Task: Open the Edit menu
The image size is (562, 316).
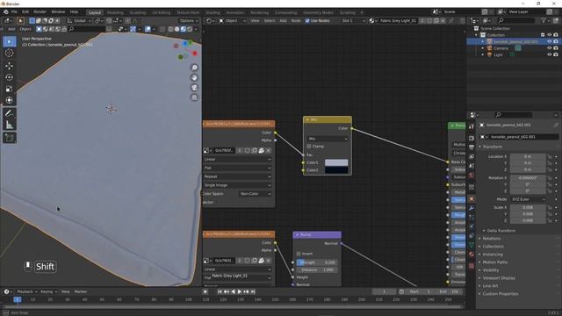Action: click(x=25, y=11)
